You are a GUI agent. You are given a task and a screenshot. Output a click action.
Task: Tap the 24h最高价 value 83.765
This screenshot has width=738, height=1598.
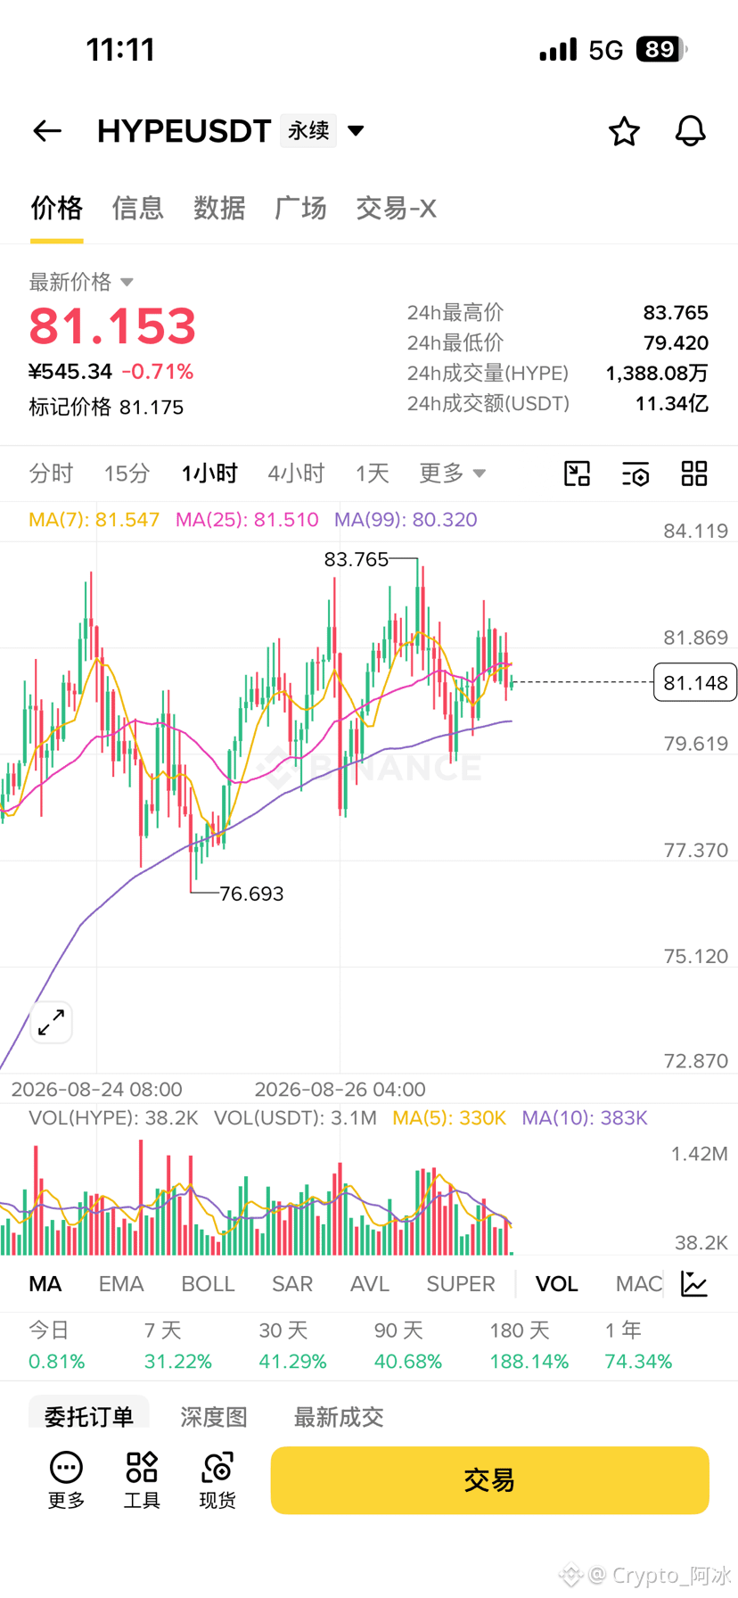[676, 313]
